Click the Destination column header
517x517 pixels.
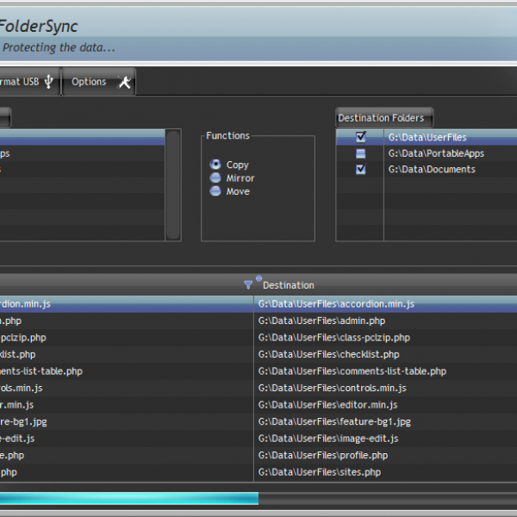click(x=289, y=285)
